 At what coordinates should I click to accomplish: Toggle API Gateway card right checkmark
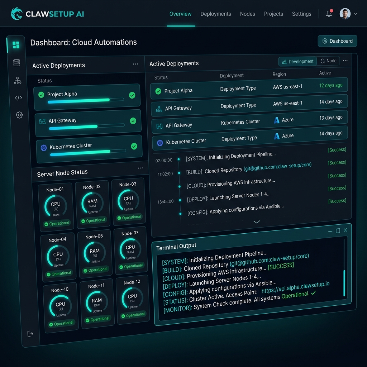(133, 121)
